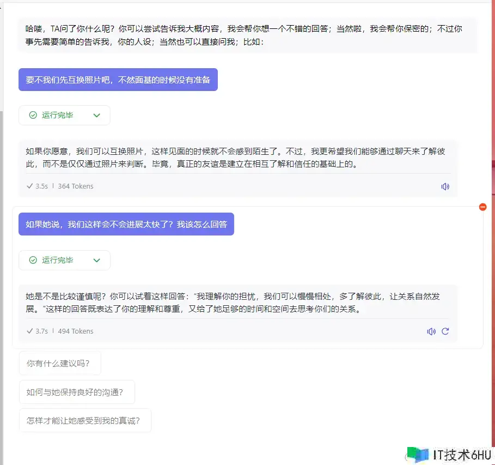Regenerate the last reply with the refresh icon
This screenshot has height=465, width=495.
[x=445, y=331]
